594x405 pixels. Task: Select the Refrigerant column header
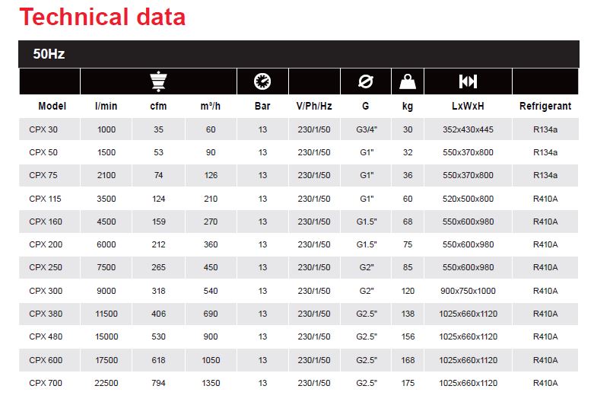[x=545, y=106]
